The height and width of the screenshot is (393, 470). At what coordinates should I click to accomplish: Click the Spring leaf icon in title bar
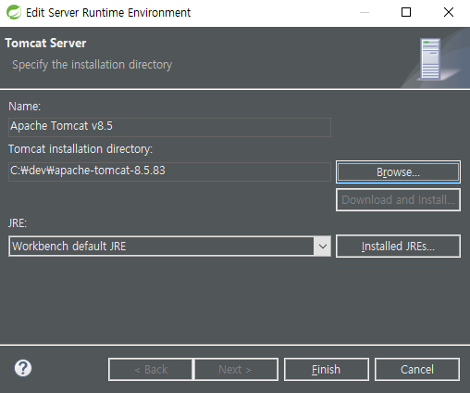click(14, 12)
